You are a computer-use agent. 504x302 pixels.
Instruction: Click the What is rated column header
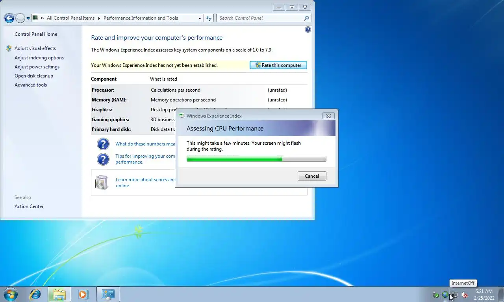pos(163,79)
